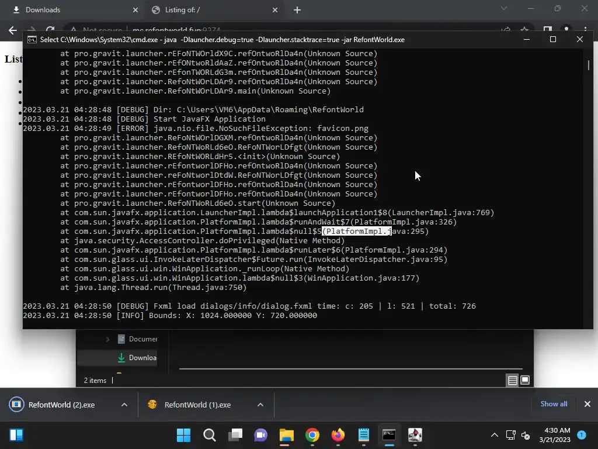Close the 'Listing of: /' tab
Viewport: 598px width, 449px height.
click(275, 11)
